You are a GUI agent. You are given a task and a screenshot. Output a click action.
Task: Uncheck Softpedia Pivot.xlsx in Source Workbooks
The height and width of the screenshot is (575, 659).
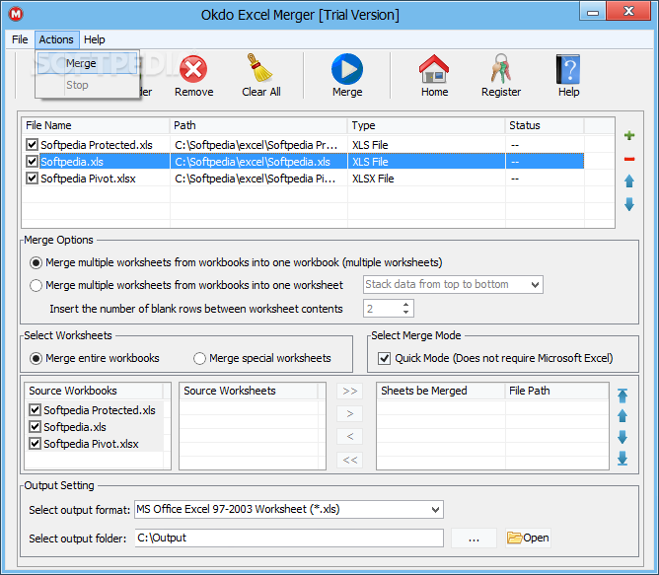[x=35, y=444]
